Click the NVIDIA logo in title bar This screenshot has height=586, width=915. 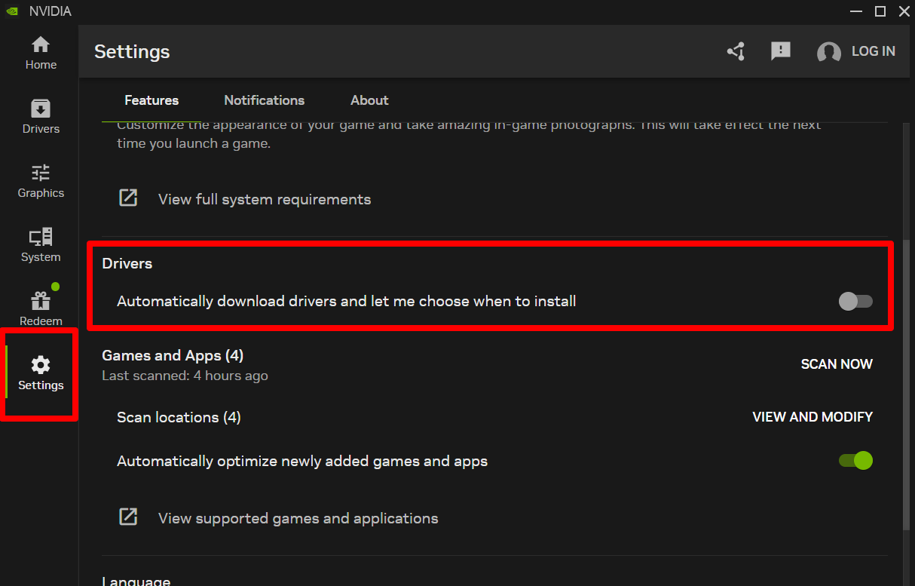coord(12,11)
